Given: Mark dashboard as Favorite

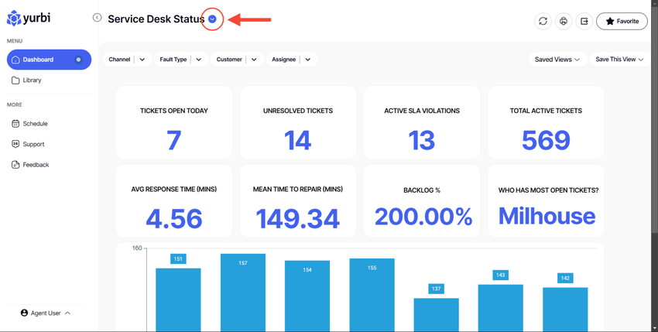Looking at the screenshot, I should [622, 21].
